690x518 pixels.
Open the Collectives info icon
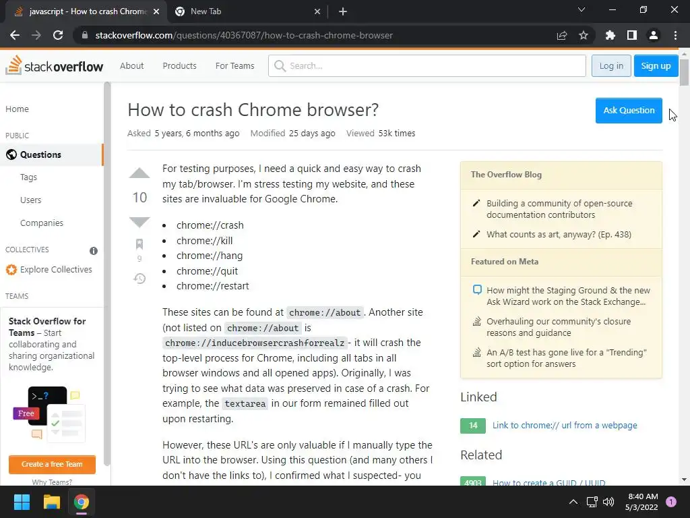[93, 251]
